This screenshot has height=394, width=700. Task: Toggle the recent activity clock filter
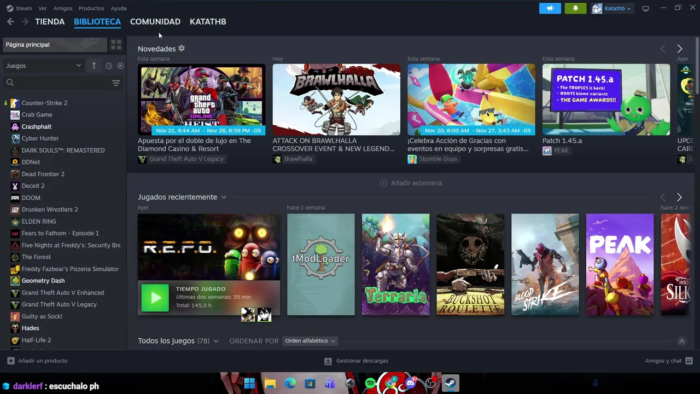(109, 66)
